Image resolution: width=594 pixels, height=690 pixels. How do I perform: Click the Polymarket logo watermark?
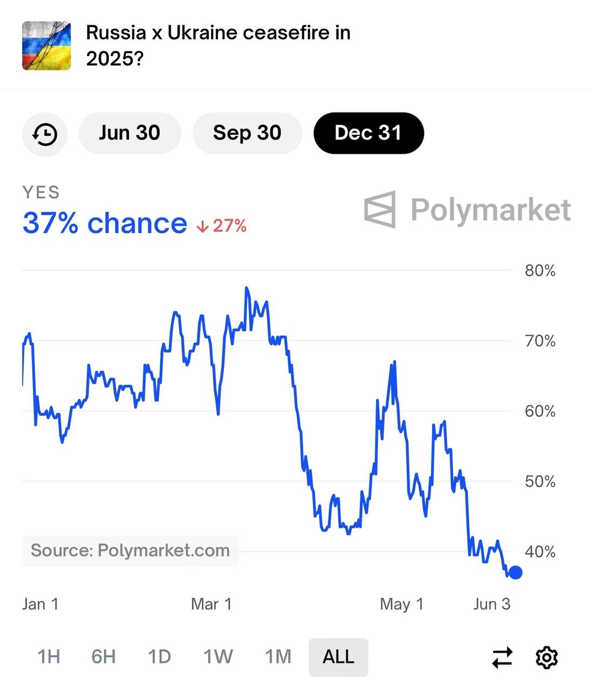(467, 209)
